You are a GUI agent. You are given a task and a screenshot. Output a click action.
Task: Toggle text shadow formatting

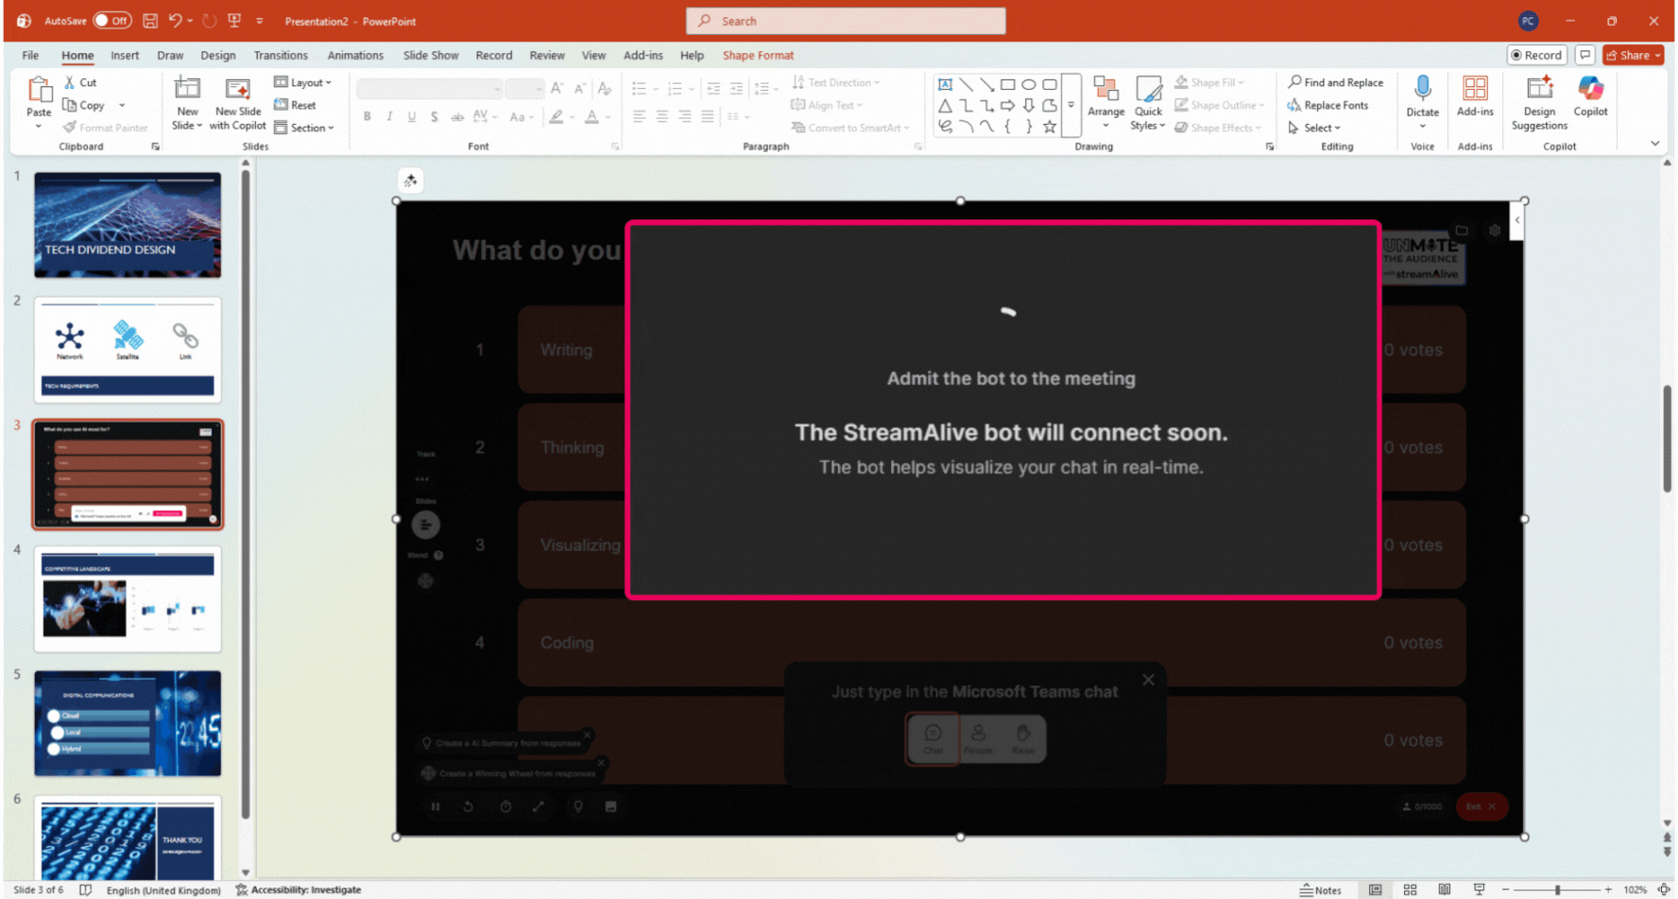[x=434, y=116]
